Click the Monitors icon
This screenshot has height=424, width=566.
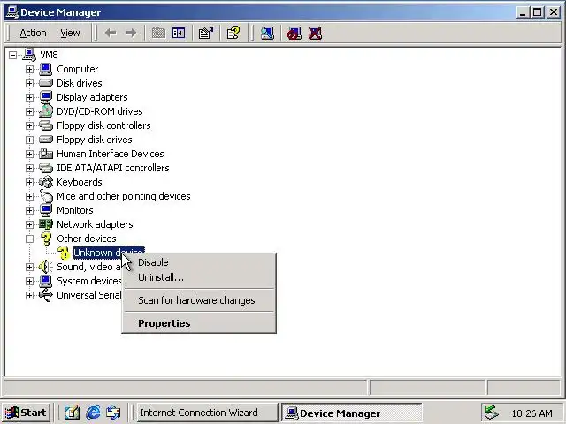point(46,210)
